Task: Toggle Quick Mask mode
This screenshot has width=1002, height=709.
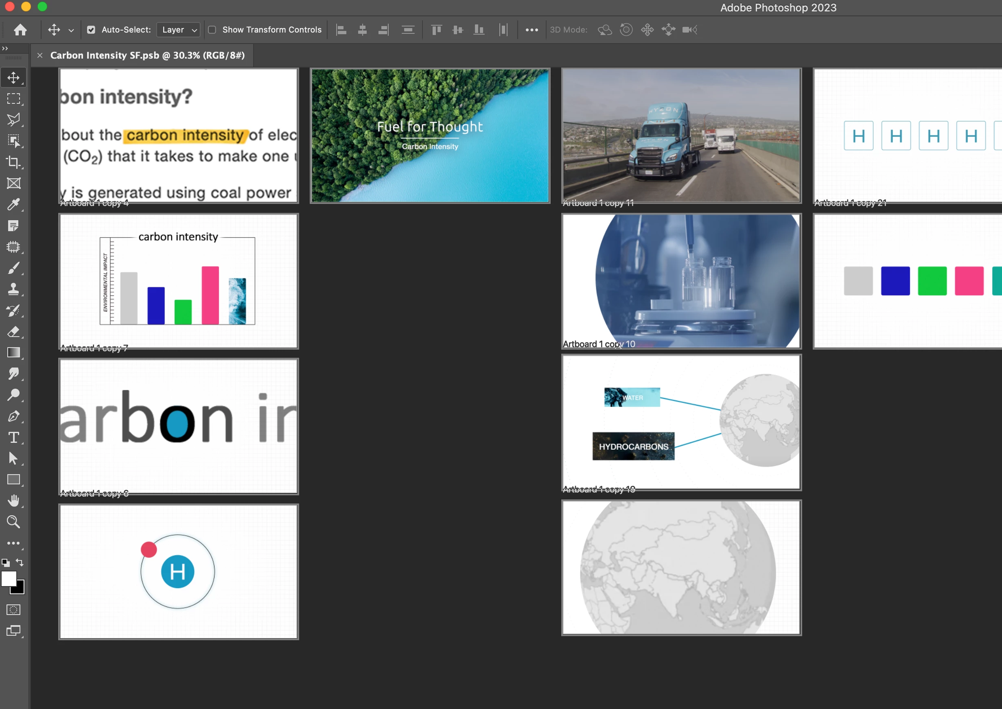Action: [13, 609]
